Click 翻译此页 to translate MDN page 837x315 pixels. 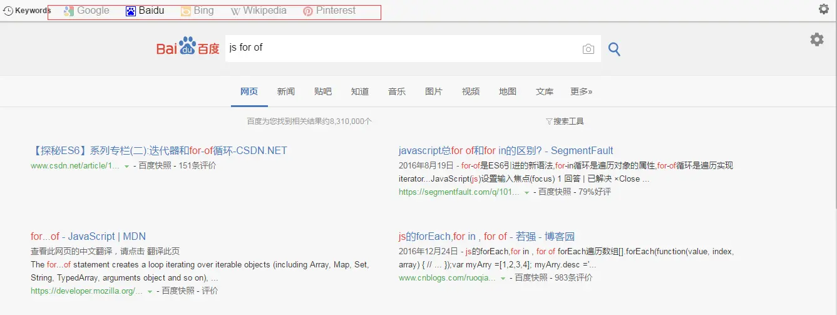coord(162,251)
